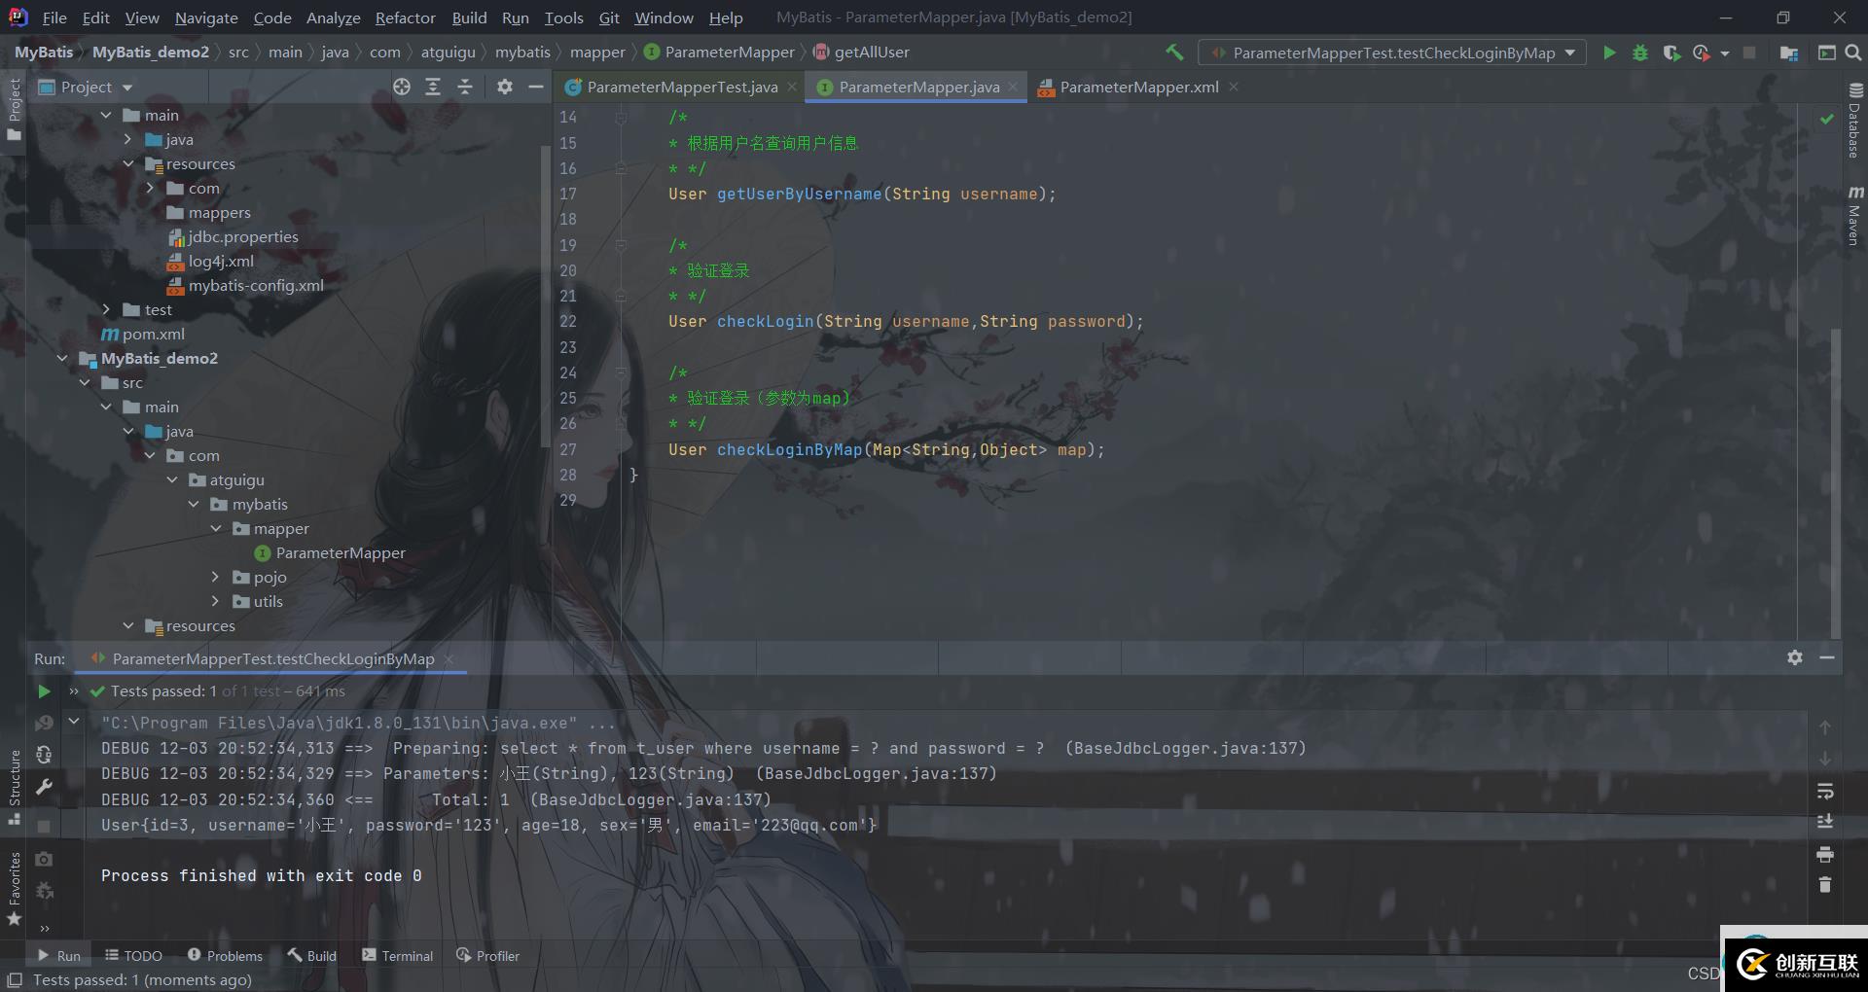Viewport: 1868px width, 992px height.
Task: Toggle auto-test rerun icon in Run panel
Action: click(x=44, y=755)
